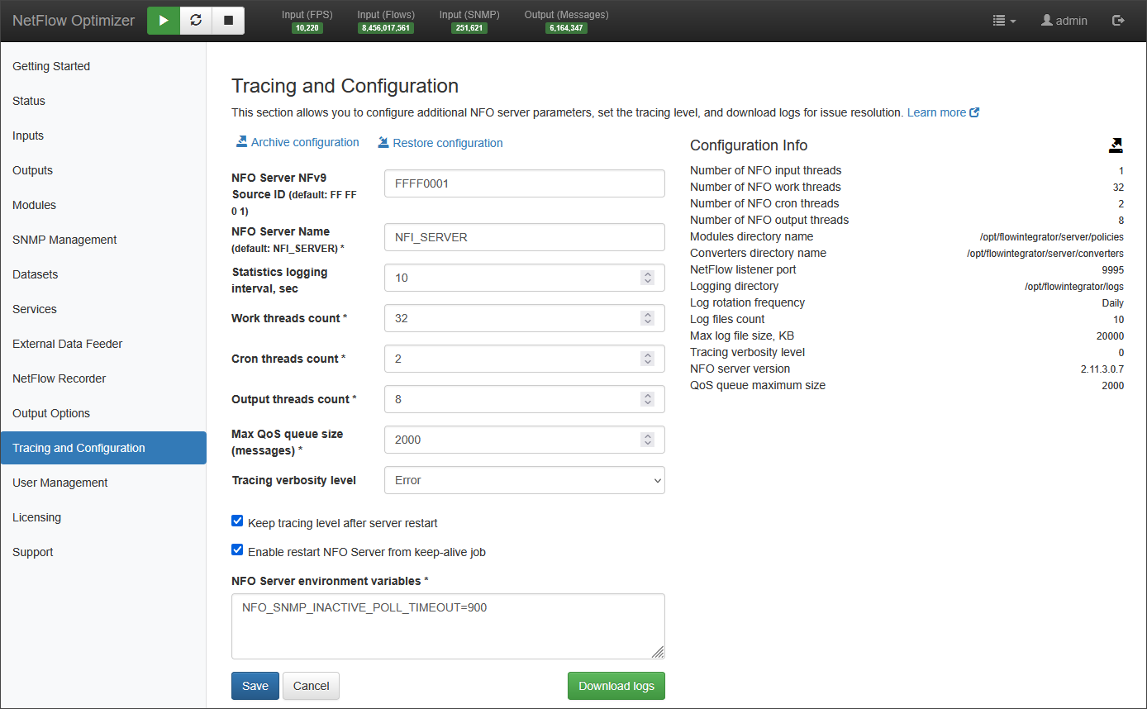Click the green Download logs button

pyautogui.click(x=616, y=686)
